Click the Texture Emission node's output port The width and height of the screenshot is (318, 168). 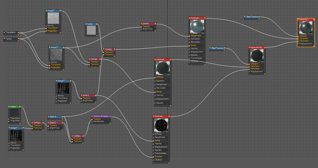110,116
